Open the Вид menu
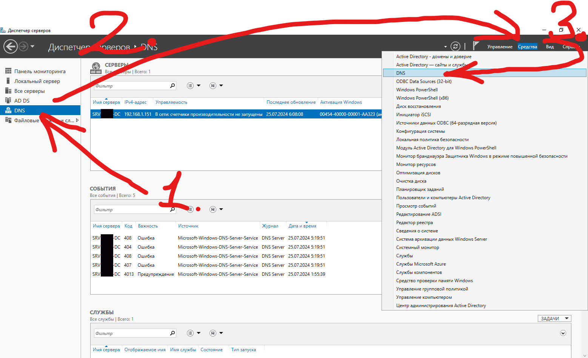Viewport: 588px width, 358px height. [550, 47]
